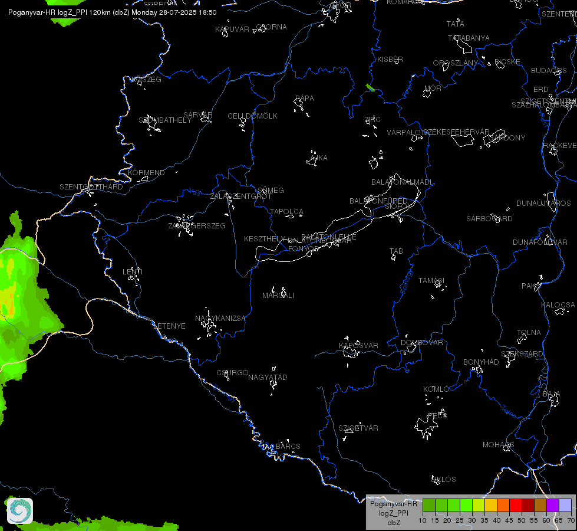The width and height of the screenshot is (577, 531).
Task: Click the KAPUVÁR city label
Action: [x=232, y=29]
